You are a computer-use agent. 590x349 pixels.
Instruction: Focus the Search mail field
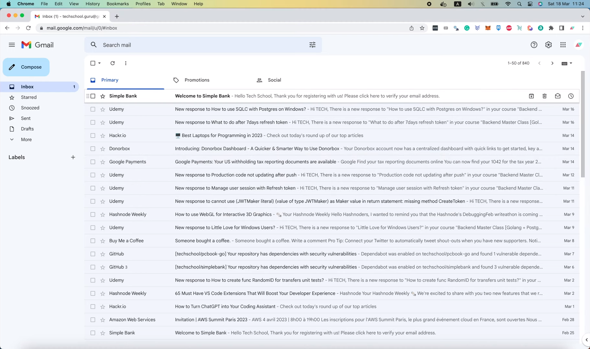203,45
